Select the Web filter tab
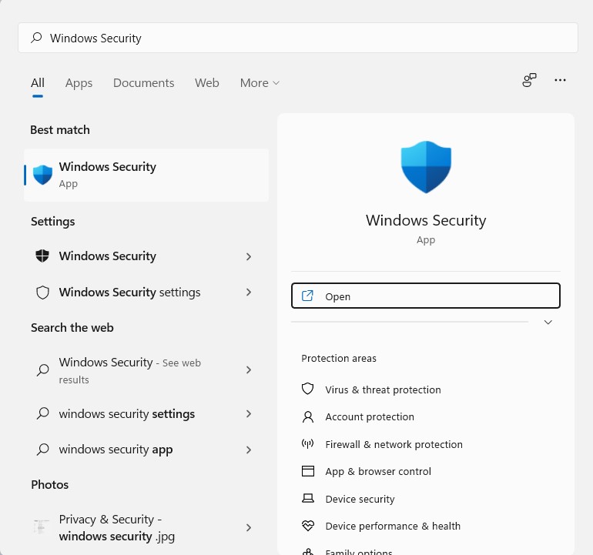Image resolution: width=593 pixels, height=555 pixels. pos(206,83)
